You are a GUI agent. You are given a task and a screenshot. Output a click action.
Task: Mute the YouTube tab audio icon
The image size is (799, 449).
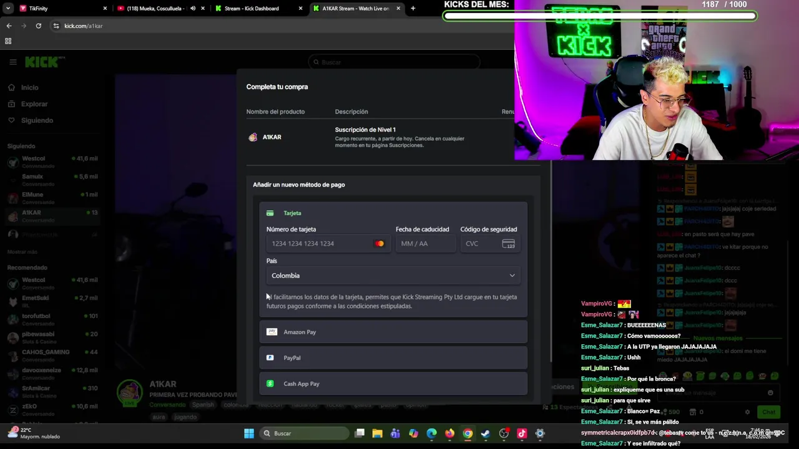193,8
